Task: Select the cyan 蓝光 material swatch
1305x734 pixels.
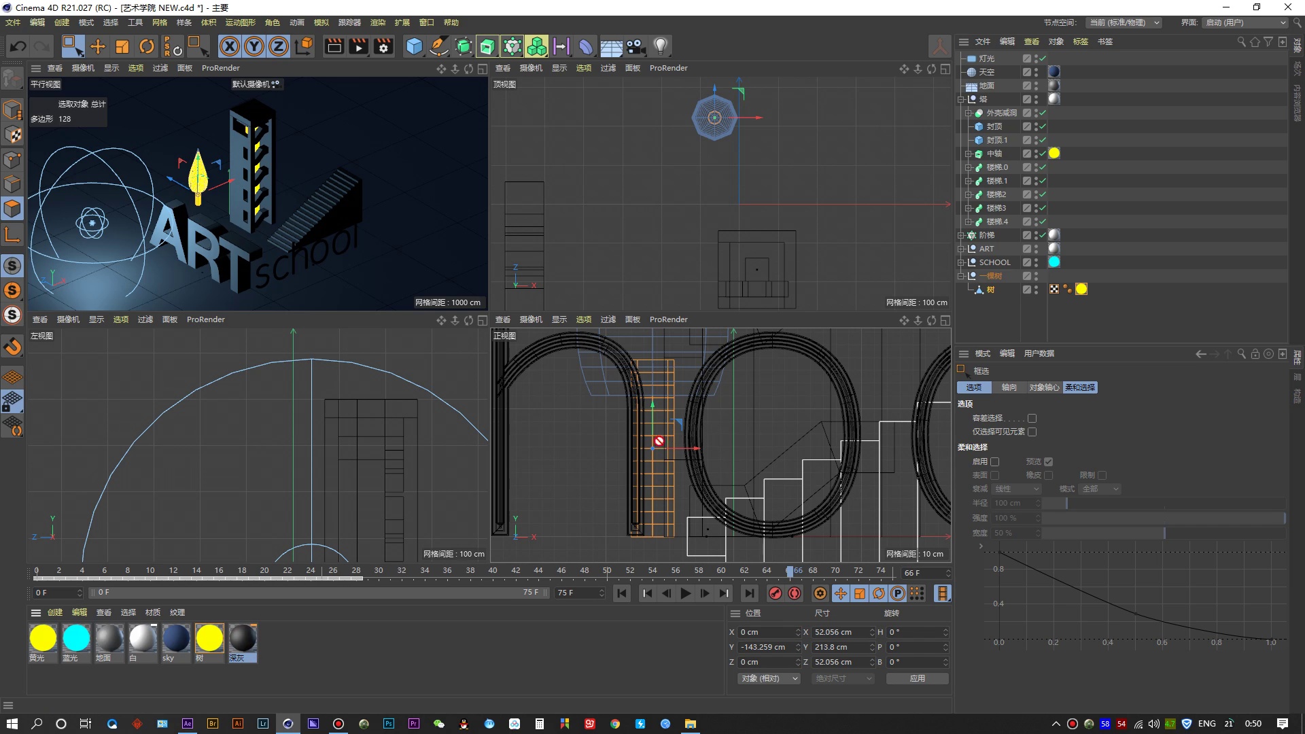Action: [75, 639]
